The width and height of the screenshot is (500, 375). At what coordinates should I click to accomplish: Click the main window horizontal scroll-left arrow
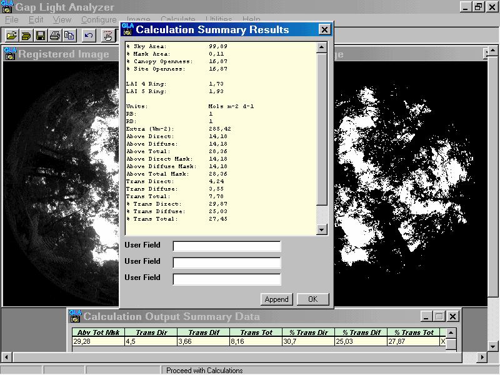7,357
